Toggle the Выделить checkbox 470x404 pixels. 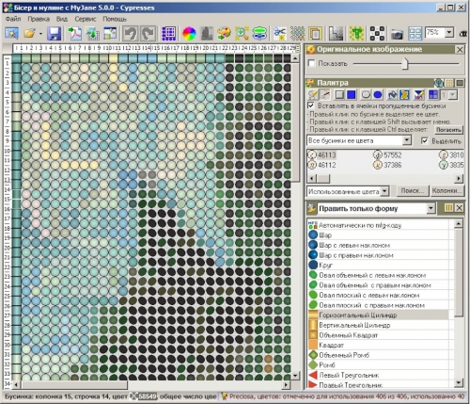[x=425, y=140]
